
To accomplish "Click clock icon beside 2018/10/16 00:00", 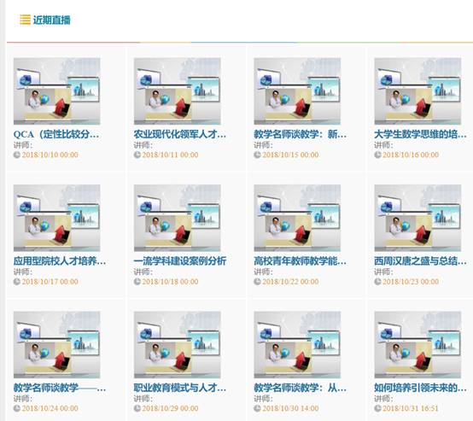I will click(377, 155).
